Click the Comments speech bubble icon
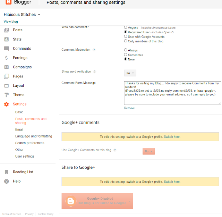Image resolution: width=222 pixels, height=217 pixels. point(6,49)
